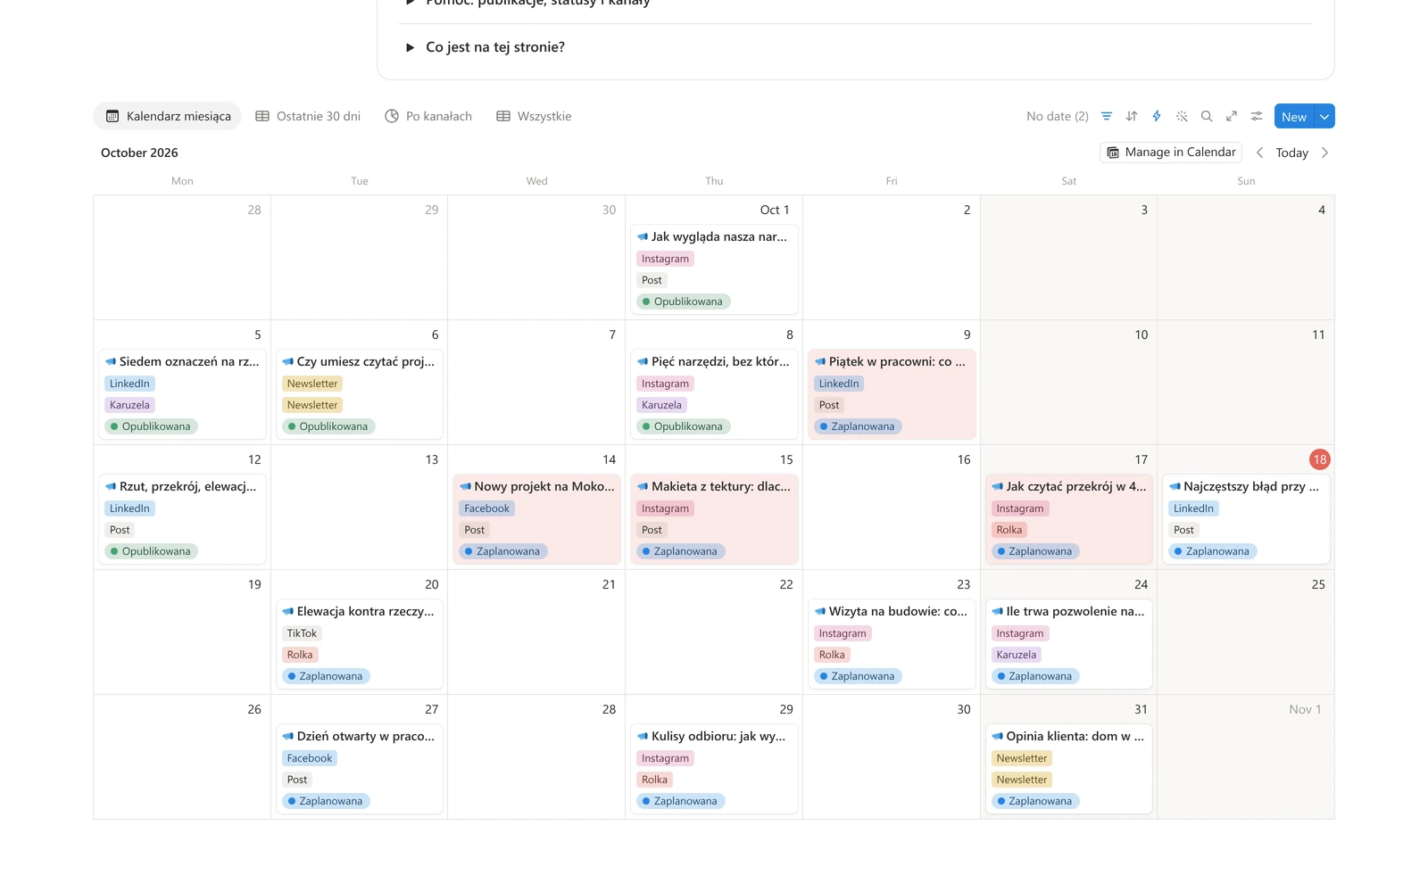Viewport: 1428px width, 892px height.
Task: Open 'Pięć narzędzi, bez któr...' card
Action: tap(714, 394)
